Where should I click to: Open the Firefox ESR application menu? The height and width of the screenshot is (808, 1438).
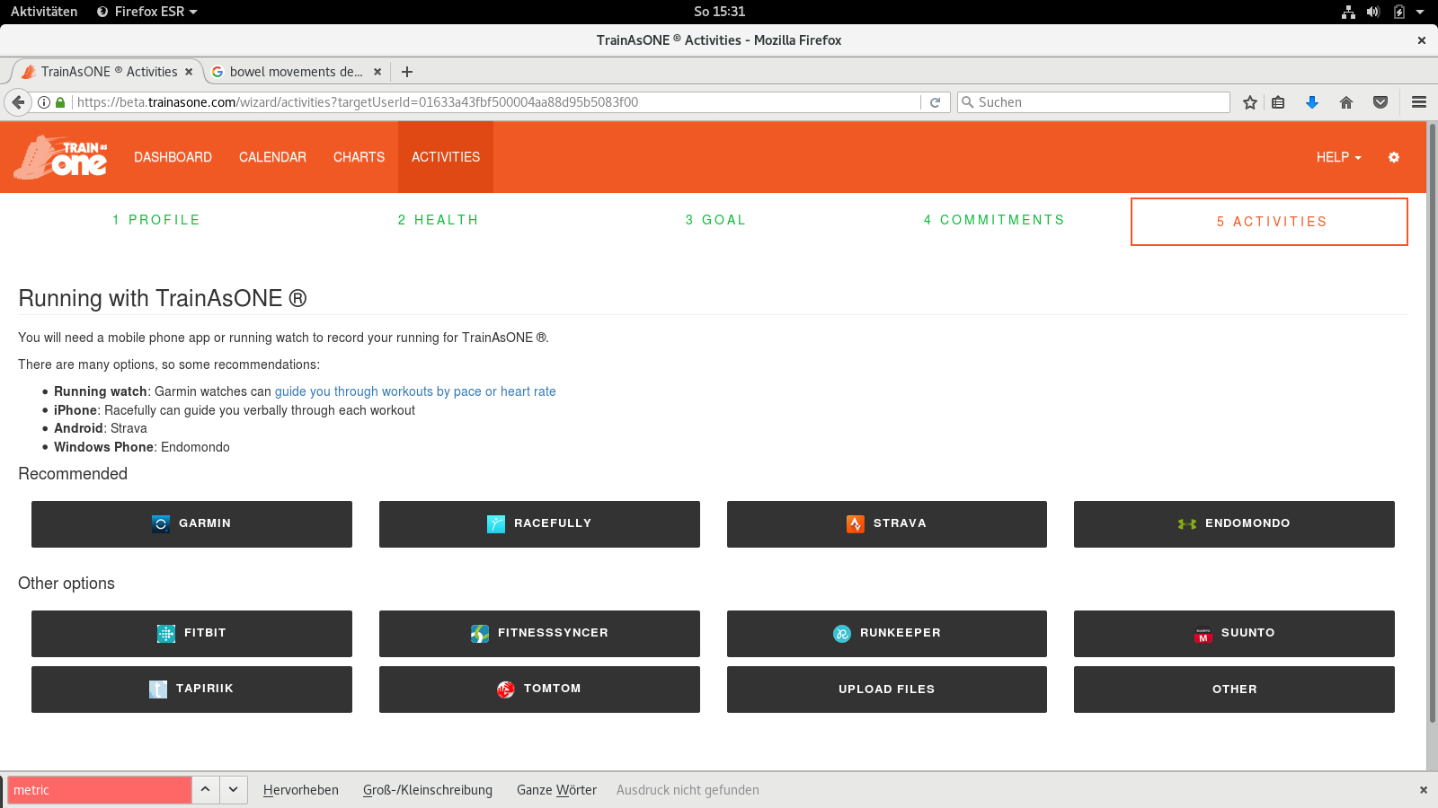coord(146,12)
